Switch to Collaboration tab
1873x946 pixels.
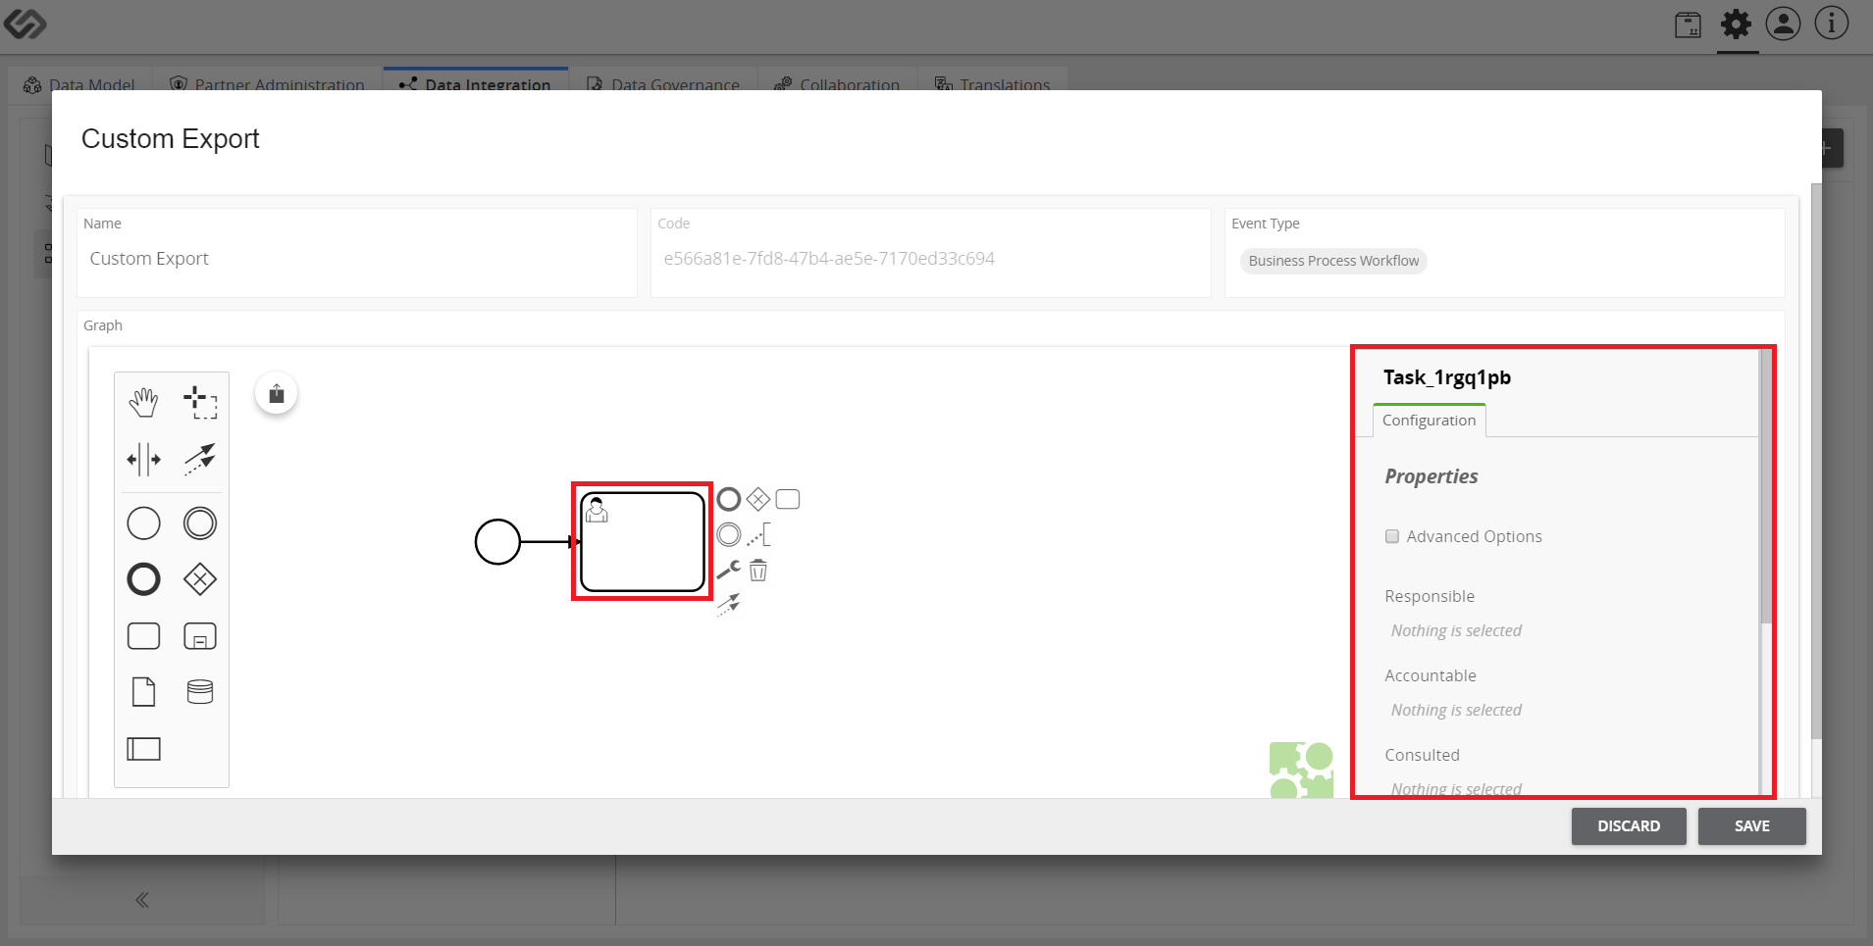click(x=837, y=83)
